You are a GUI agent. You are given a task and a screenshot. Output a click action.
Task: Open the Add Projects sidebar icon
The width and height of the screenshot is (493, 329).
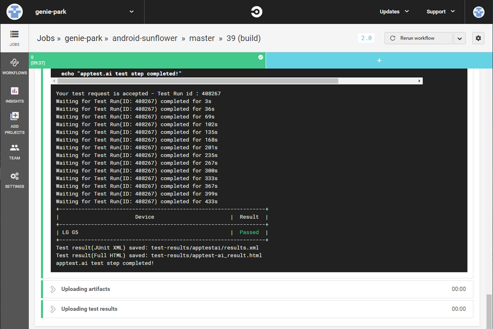click(15, 123)
